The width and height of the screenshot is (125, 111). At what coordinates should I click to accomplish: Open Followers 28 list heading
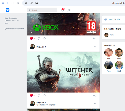coord(110,45)
